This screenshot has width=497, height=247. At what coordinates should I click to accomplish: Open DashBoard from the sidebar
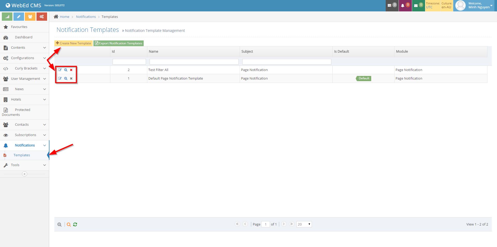[x=24, y=37]
